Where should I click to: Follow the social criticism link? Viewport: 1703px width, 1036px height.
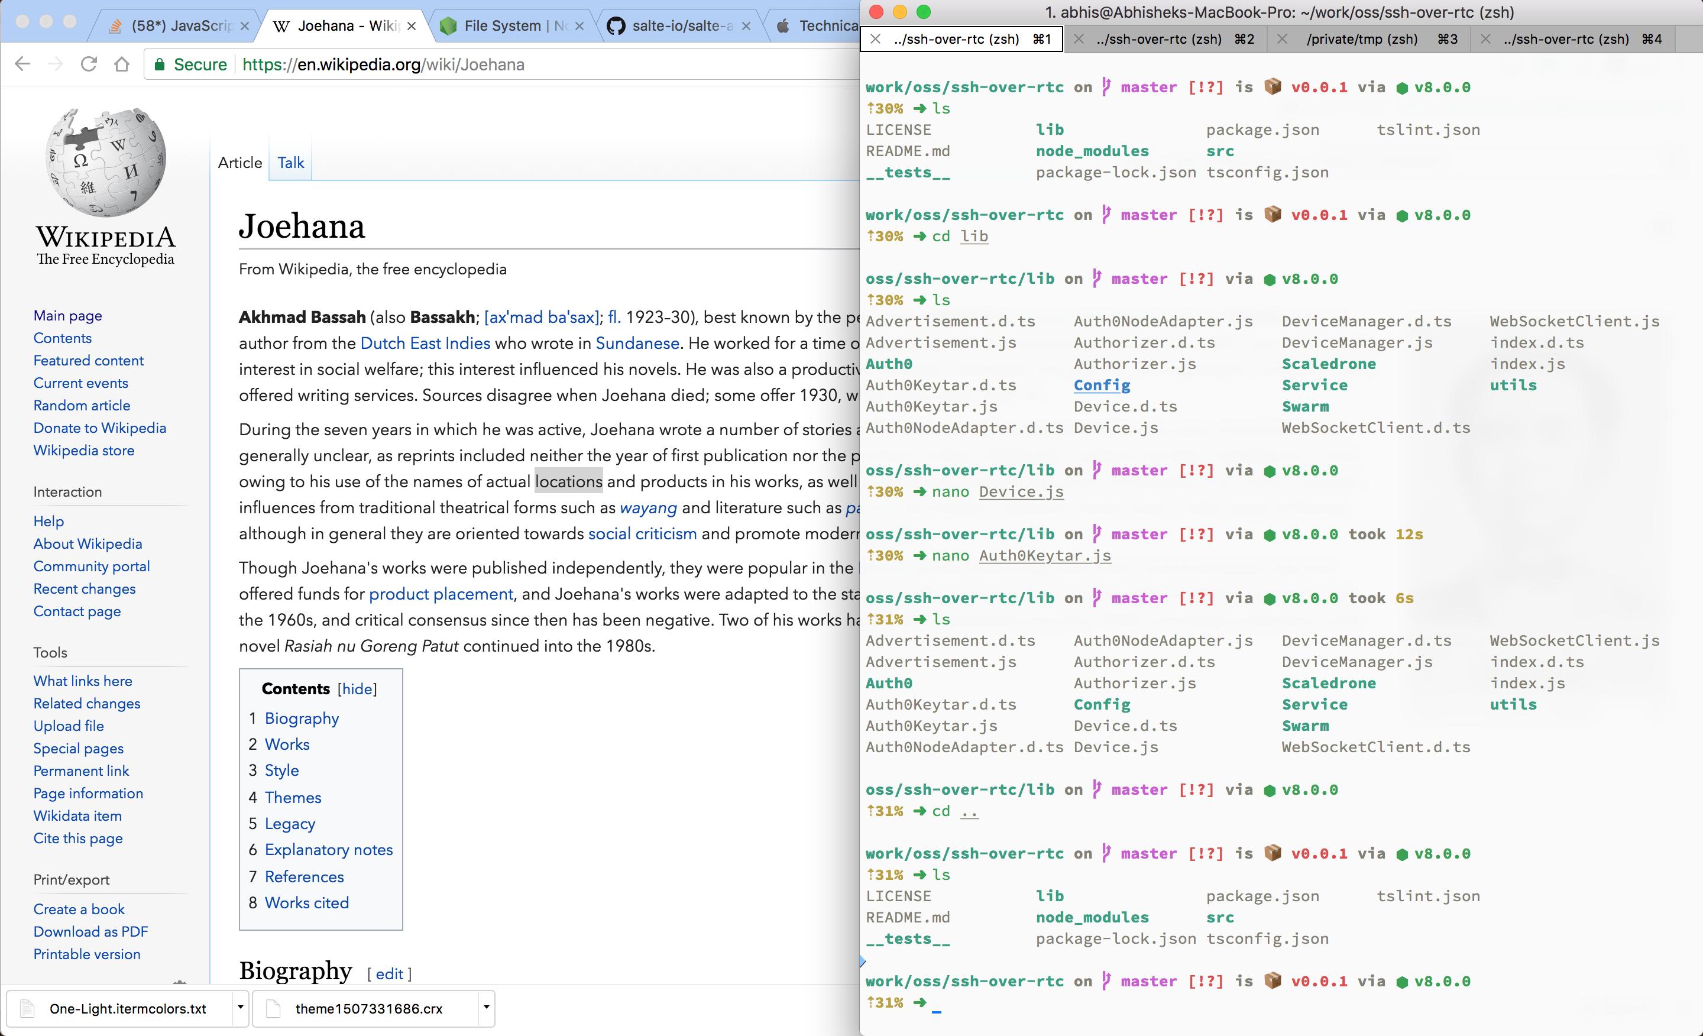[642, 533]
